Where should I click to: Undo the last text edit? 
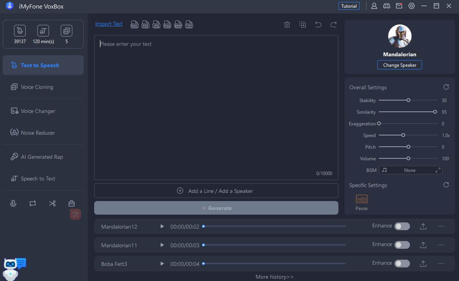318,24
